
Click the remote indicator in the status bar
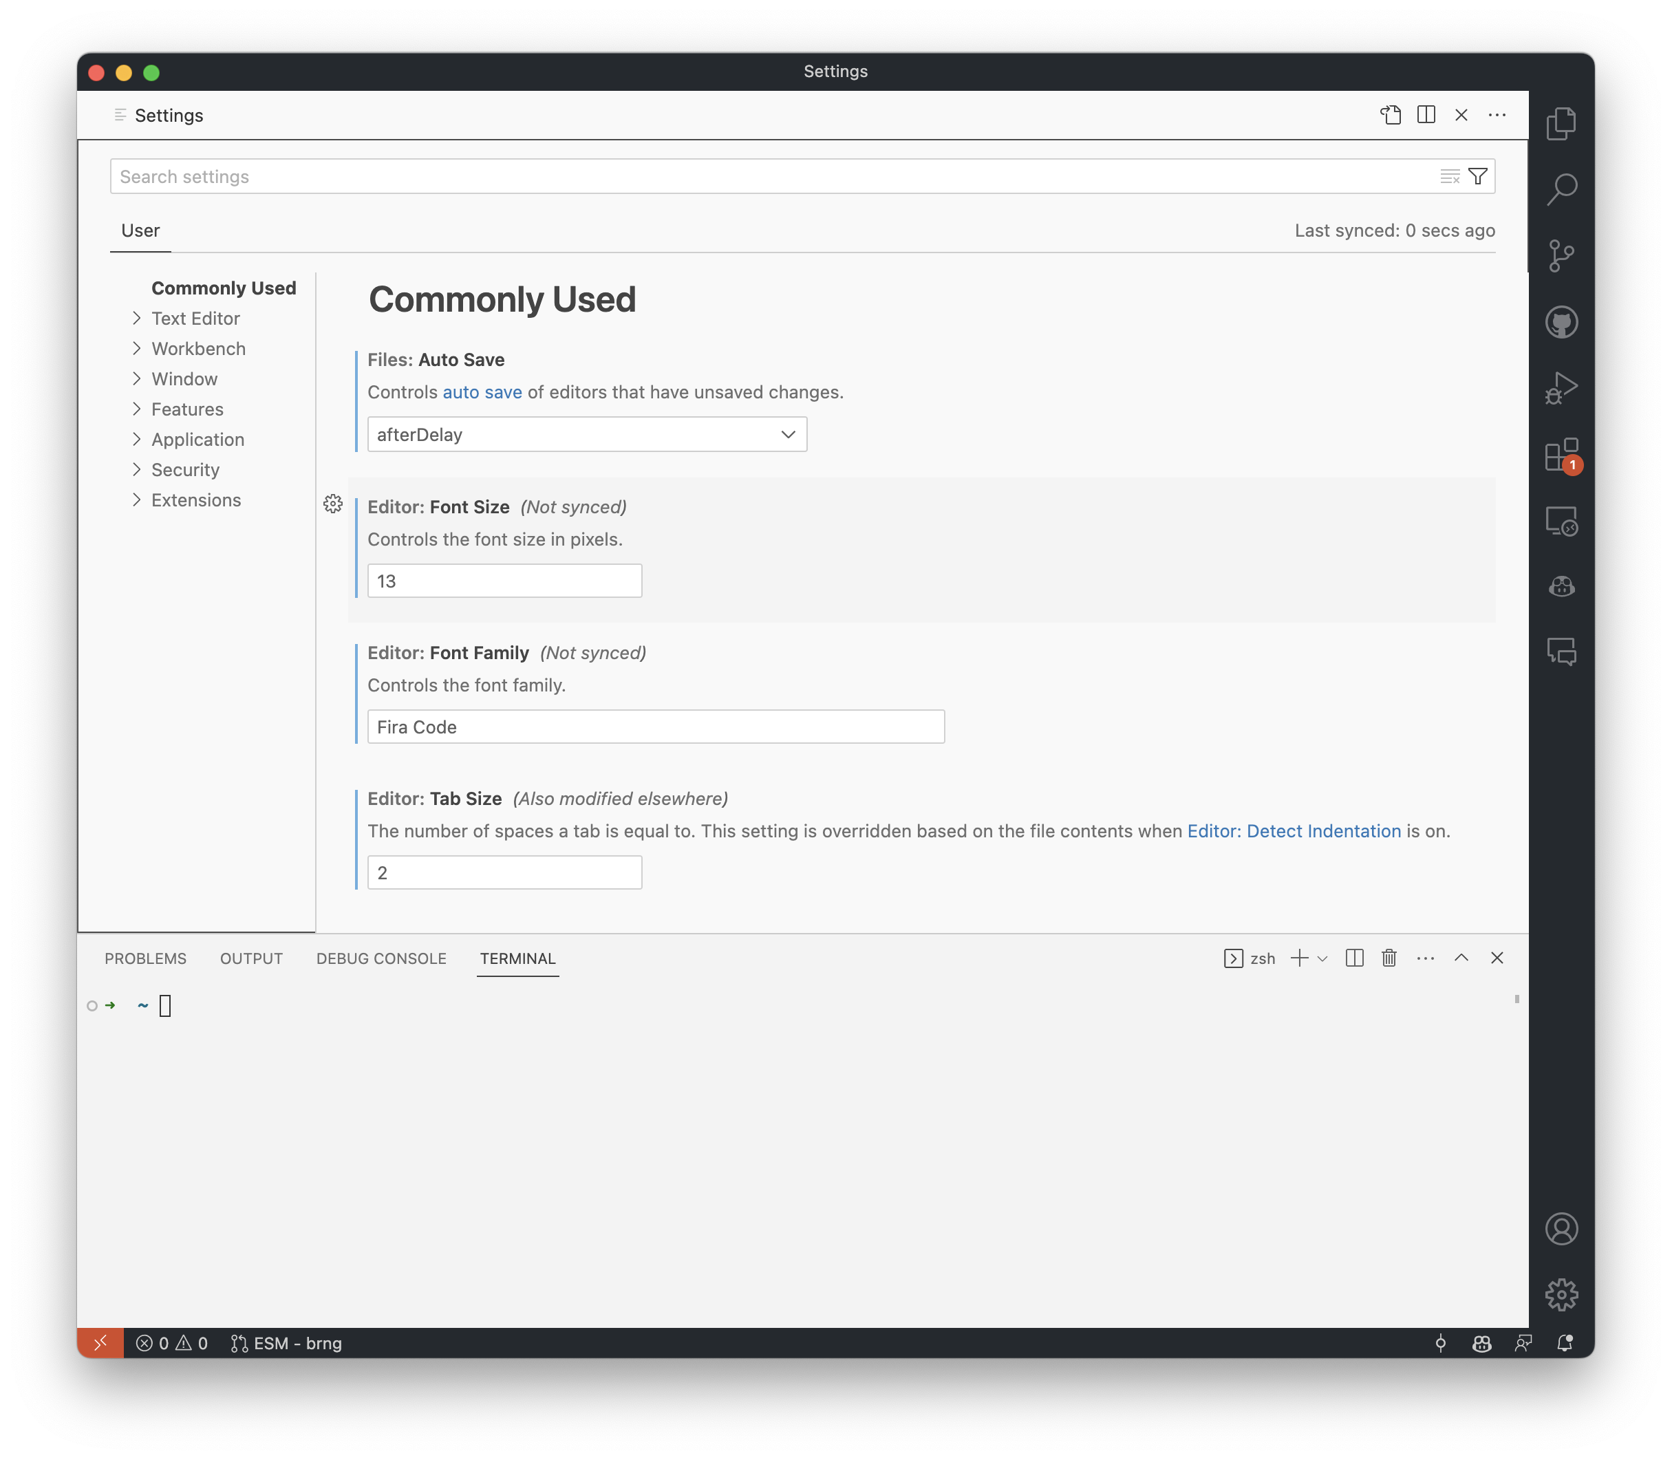pyautogui.click(x=101, y=1342)
